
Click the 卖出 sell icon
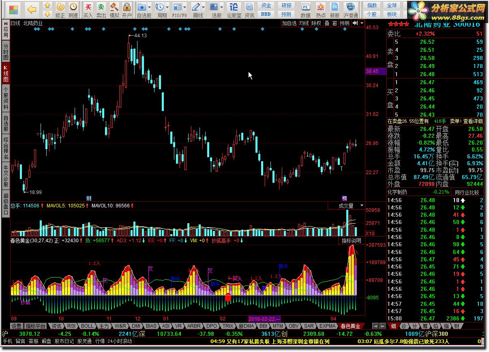[101, 10]
